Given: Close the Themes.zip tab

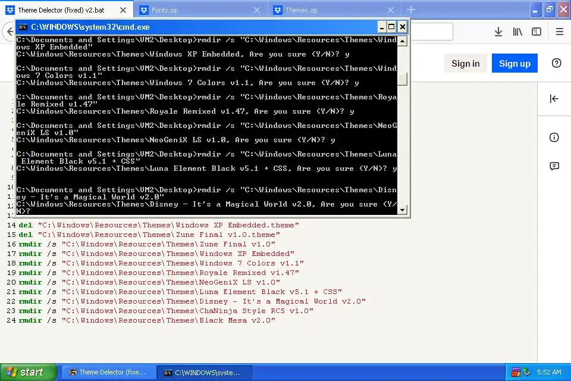Looking at the screenshot, I should (x=390, y=10).
